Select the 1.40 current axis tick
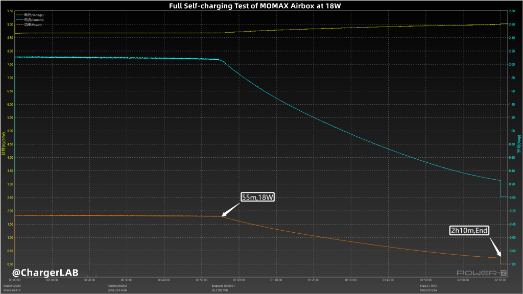Image resolution: width=523 pixels, height=294 pixels. pos(512,104)
